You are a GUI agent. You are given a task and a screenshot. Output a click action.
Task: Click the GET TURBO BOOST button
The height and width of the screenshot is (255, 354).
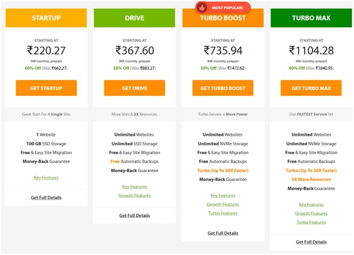click(x=223, y=88)
